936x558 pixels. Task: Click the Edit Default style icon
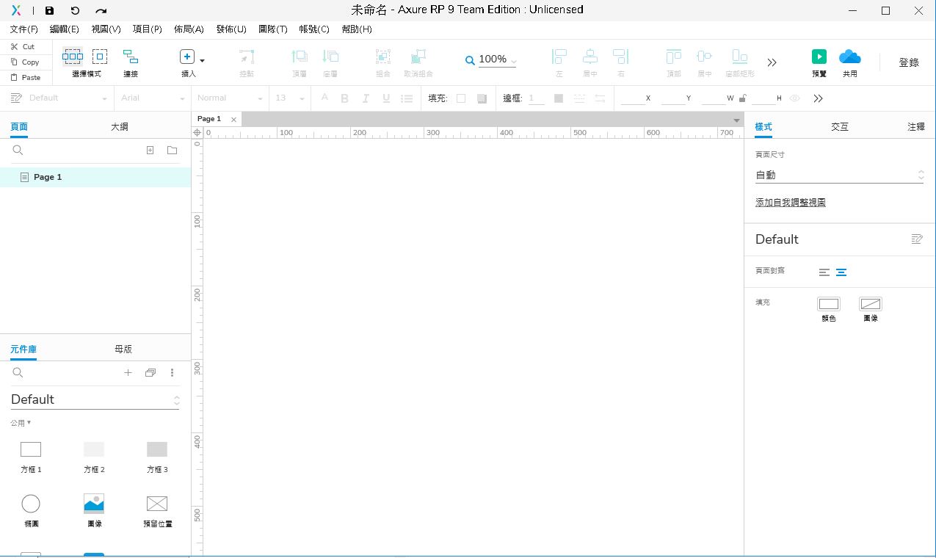(x=916, y=239)
